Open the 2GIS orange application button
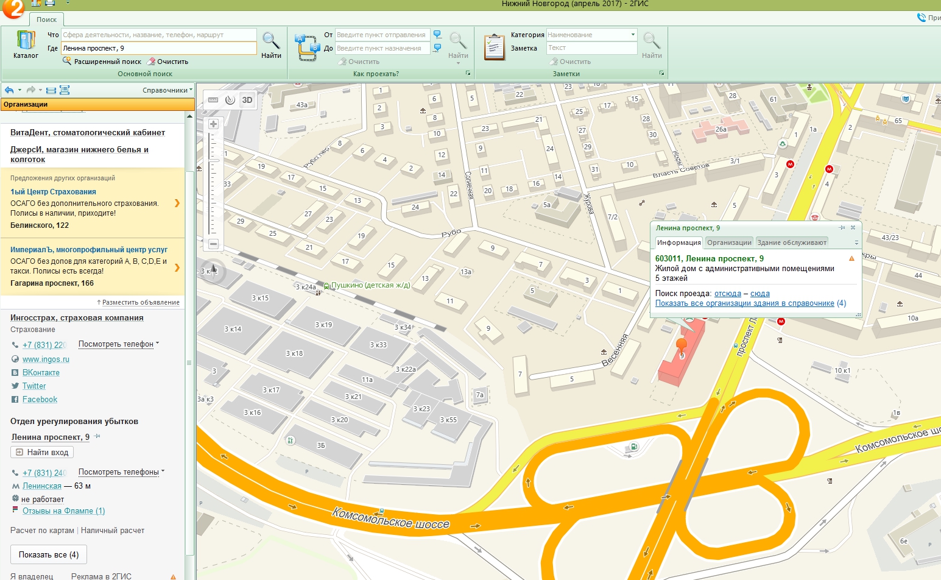The width and height of the screenshot is (941, 580). click(x=12, y=7)
